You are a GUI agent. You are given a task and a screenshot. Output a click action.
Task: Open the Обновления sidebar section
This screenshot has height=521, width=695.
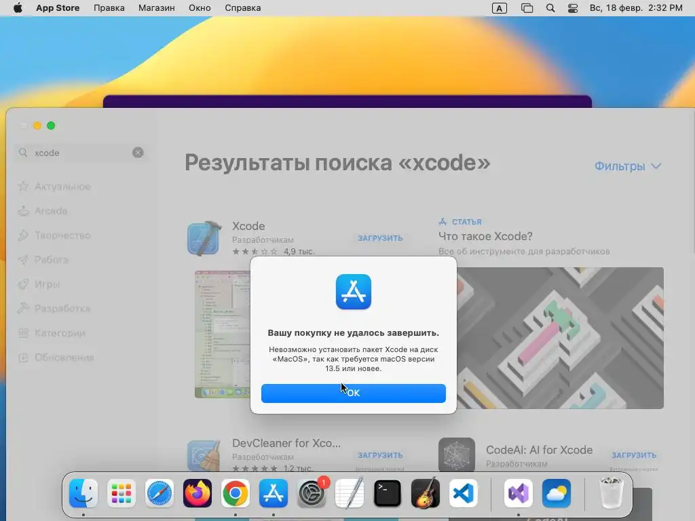coord(64,357)
